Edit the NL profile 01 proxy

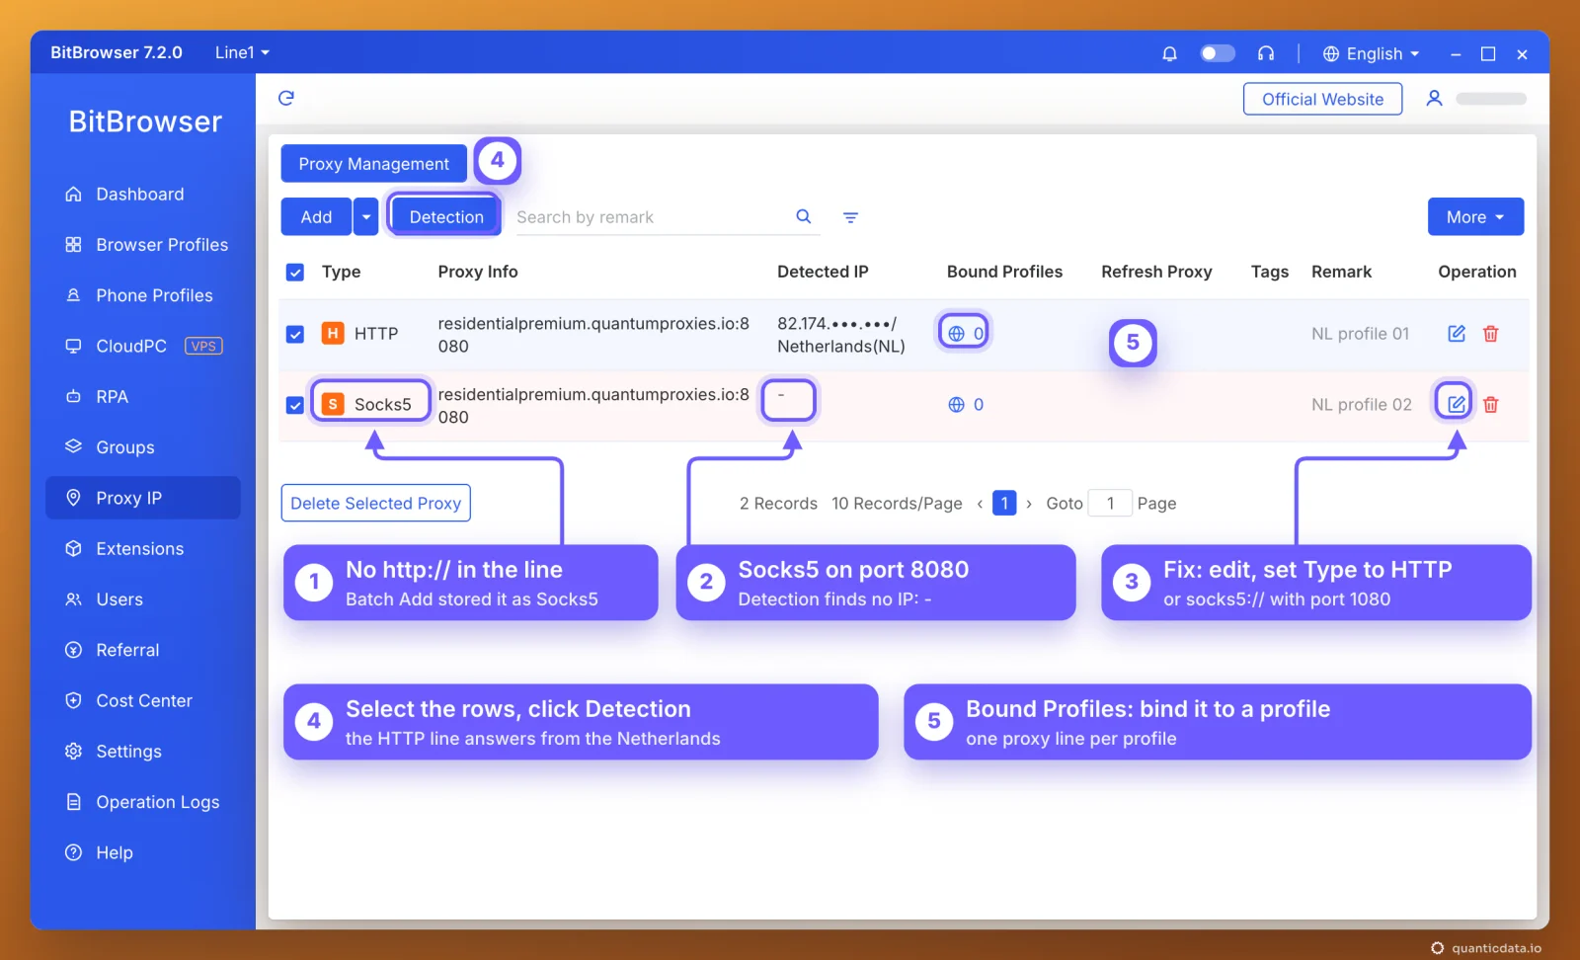[x=1457, y=334]
